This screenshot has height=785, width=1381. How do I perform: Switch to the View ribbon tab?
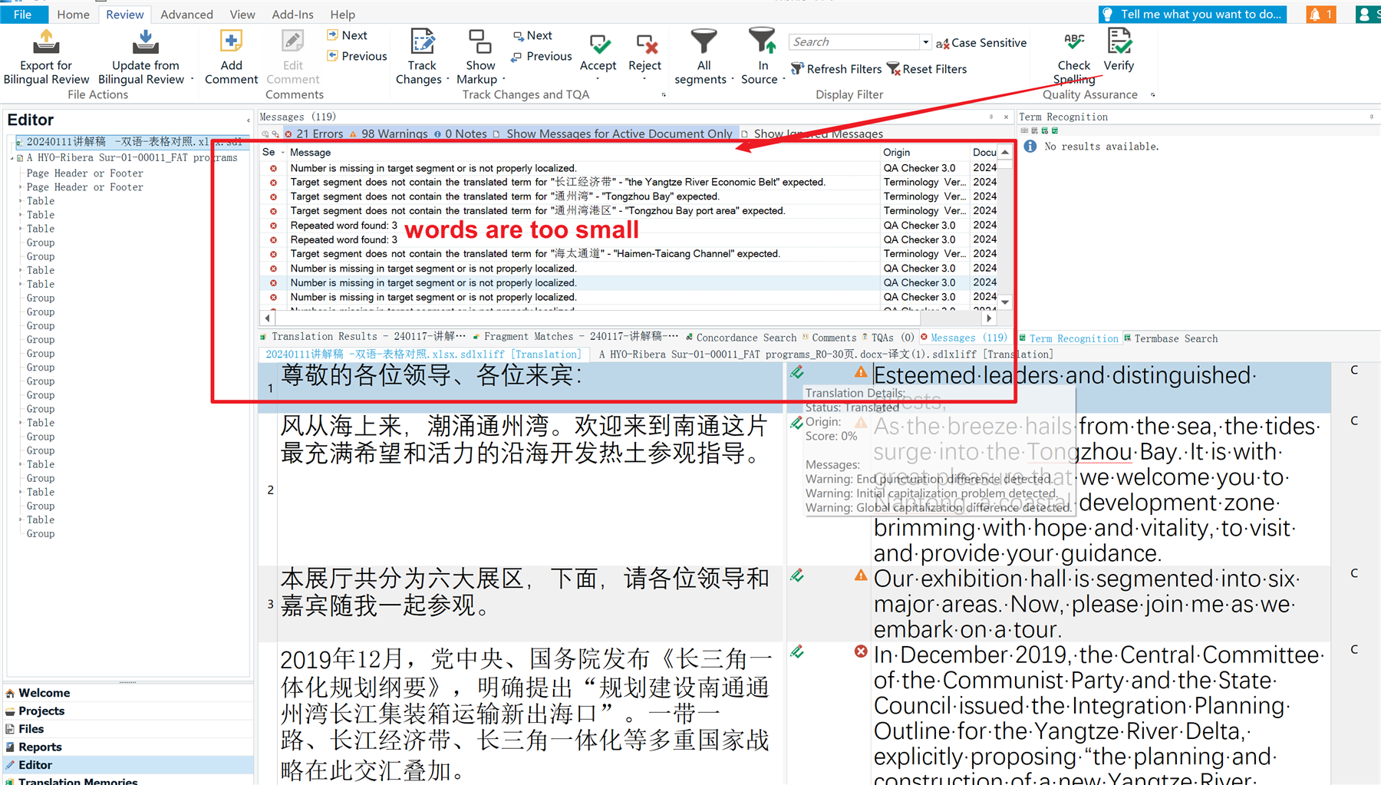[x=242, y=14]
